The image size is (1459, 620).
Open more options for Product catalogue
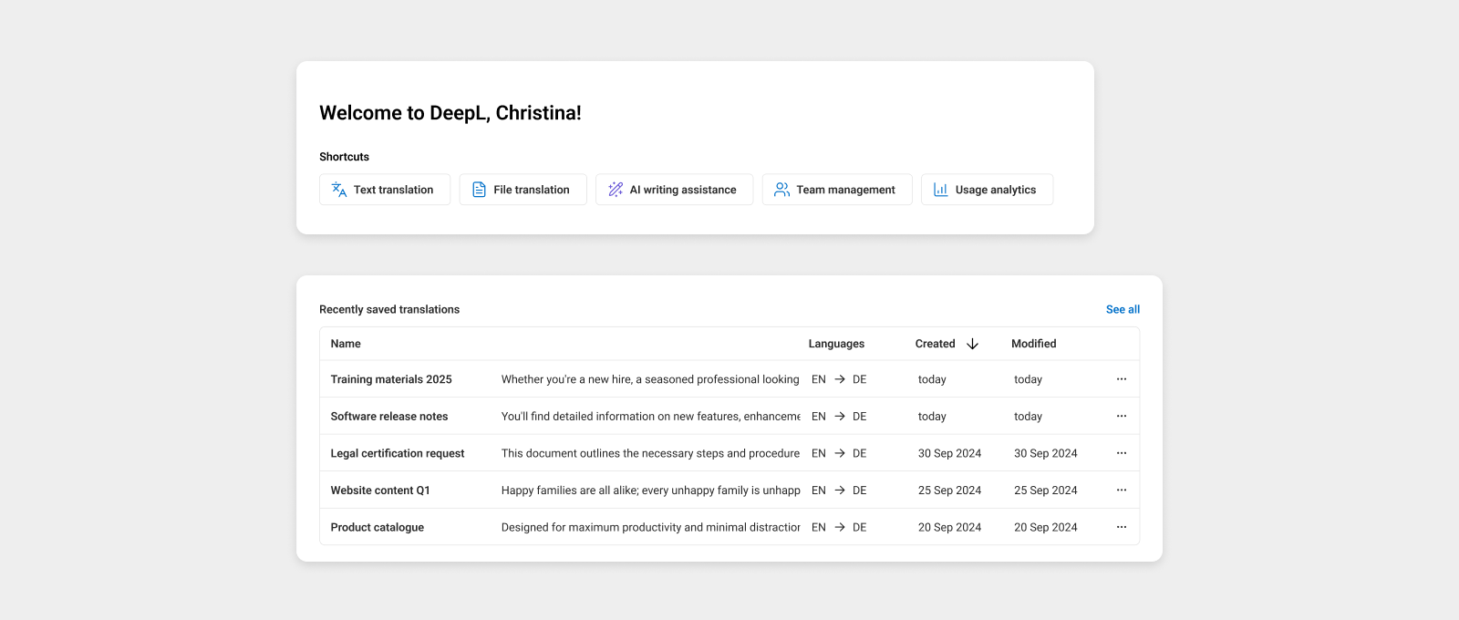click(x=1122, y=527)
